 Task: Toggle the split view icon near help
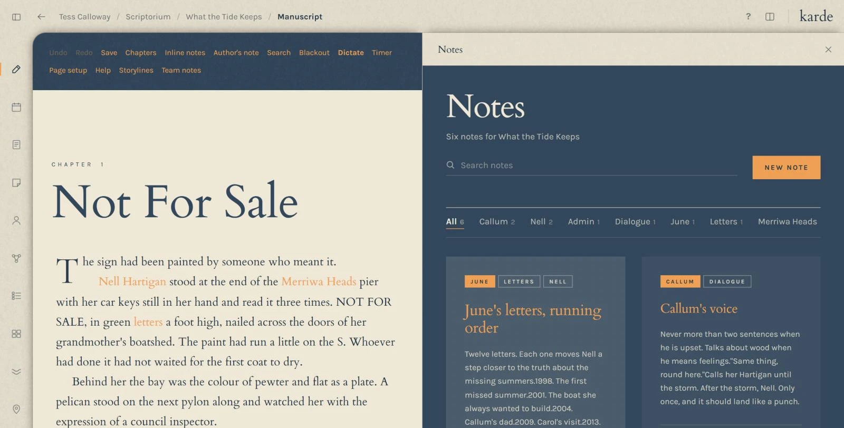770,17
